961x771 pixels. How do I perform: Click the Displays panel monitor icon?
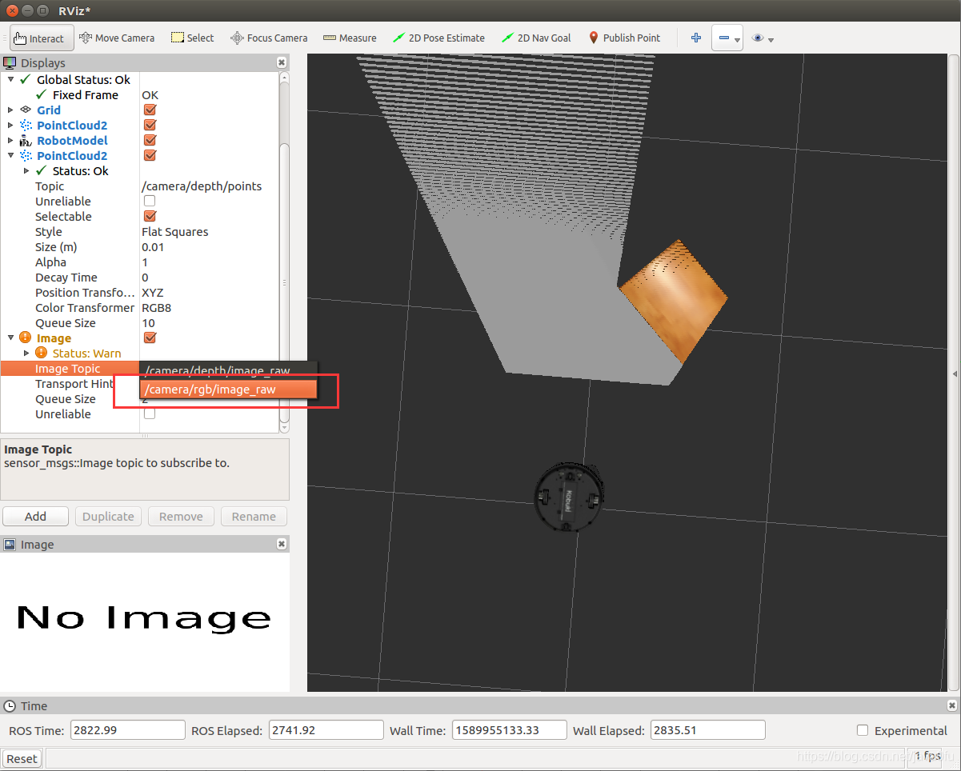(x=10, y=62)
